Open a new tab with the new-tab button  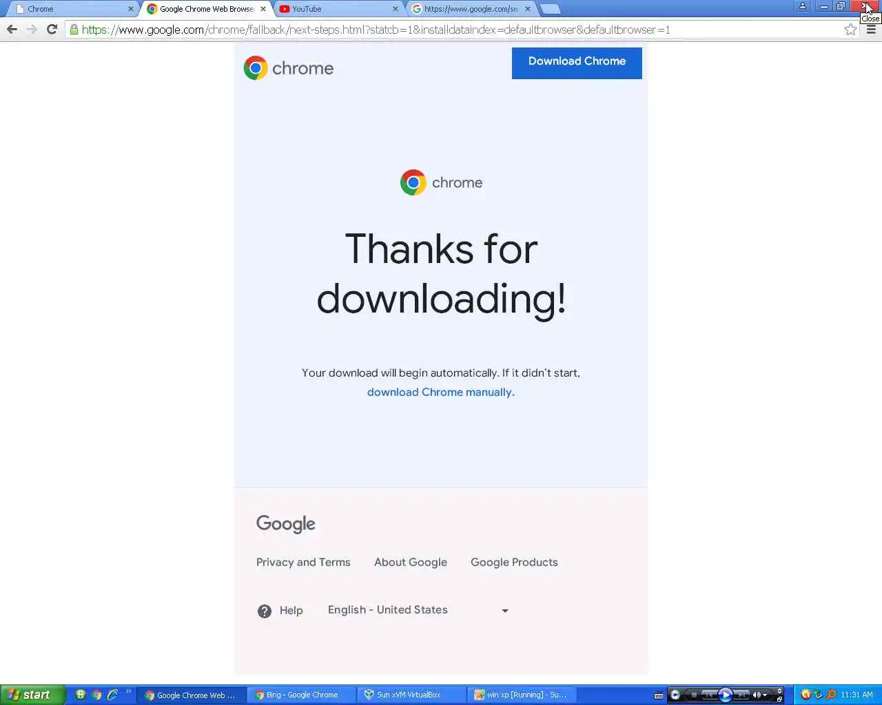(x=550, y=9)
